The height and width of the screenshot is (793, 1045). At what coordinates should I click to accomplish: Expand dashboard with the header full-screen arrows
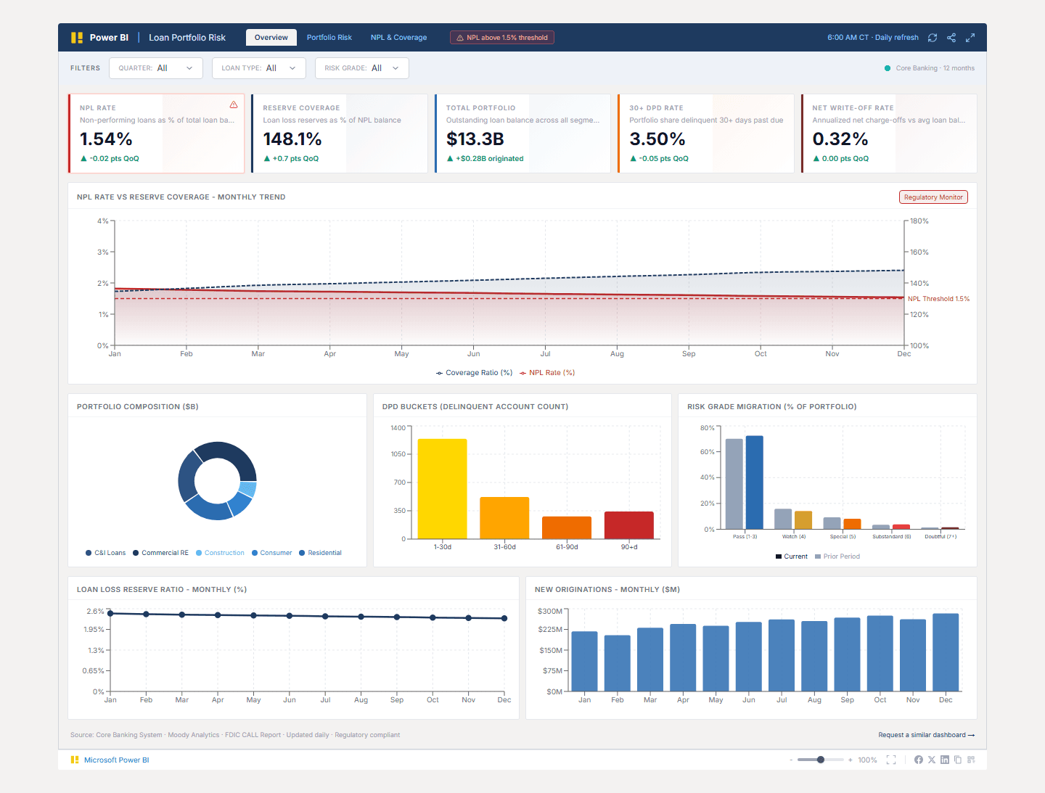[970, 38]
